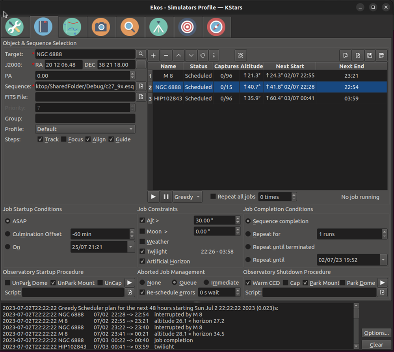This screenshot has width=394, height=352.
Task: Uncheck the Twilight job constraint
Action: coord(142,252)
